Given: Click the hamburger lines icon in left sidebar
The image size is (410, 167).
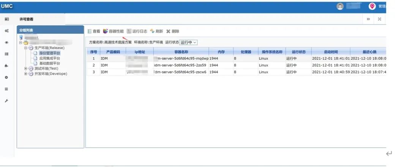Looking at the screenshot, I should click(6, 89).
